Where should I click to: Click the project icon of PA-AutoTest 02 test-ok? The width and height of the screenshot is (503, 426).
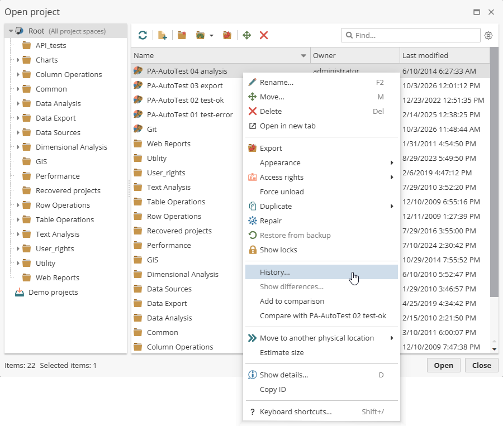pos(138,100)
